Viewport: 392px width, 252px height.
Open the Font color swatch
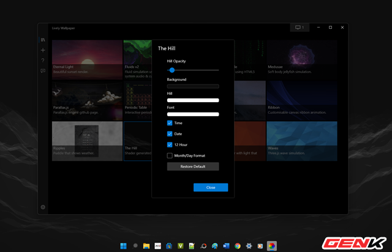(193, 114)
